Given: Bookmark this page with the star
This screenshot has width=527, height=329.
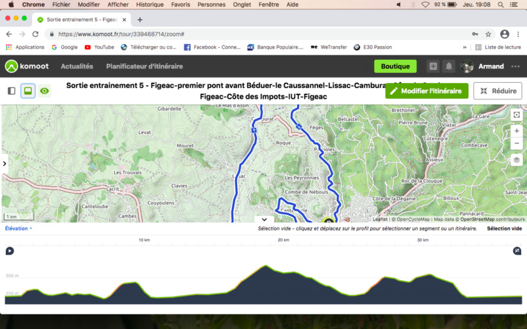Looking at the screenshot, I should (x=488, y=34).
